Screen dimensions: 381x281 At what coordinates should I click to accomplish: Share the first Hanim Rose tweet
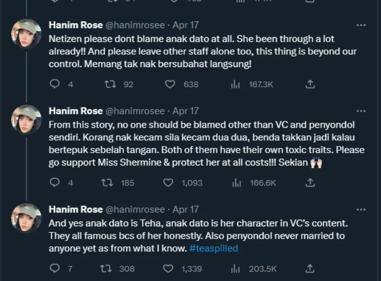coord(310,84)
